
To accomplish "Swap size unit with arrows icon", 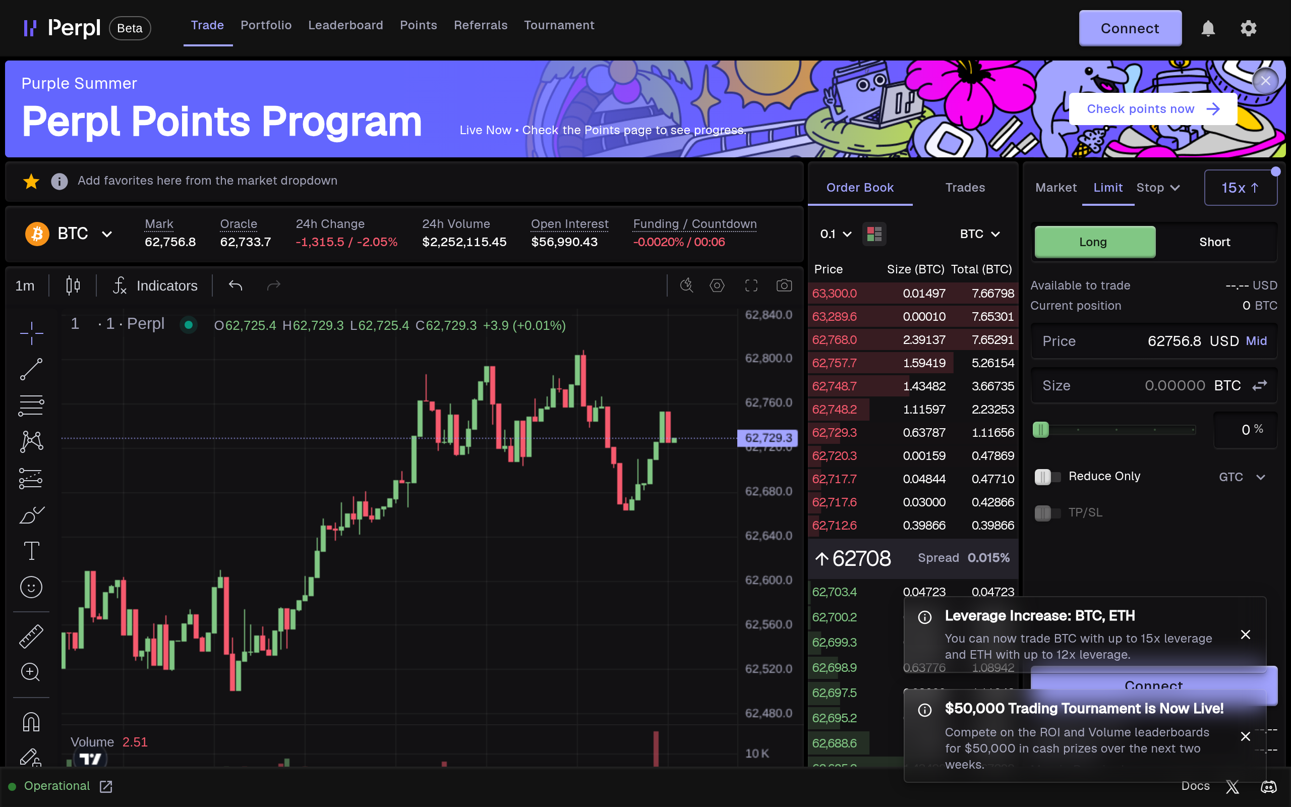I will pyautogui.click(x=1260, y=385).
